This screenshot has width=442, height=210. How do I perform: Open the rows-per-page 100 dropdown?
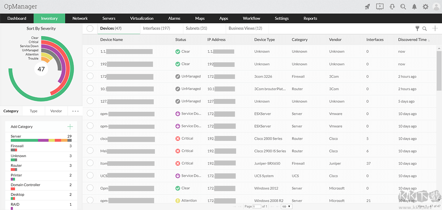tap(287, 207)
